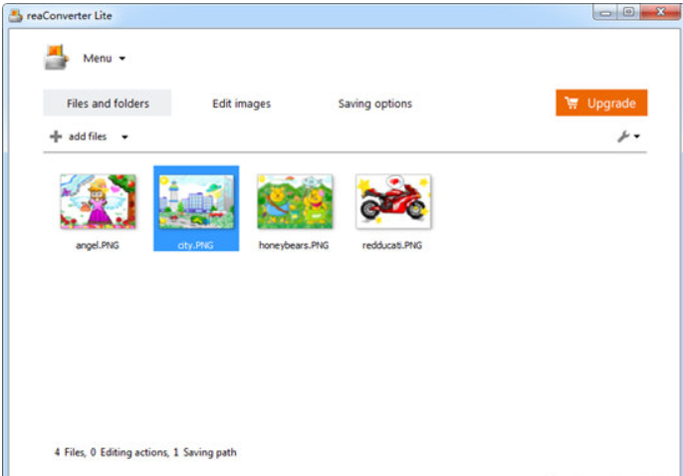Select the city.PNG thumbnail
This screenshot has width=683, height=476.
196,201
